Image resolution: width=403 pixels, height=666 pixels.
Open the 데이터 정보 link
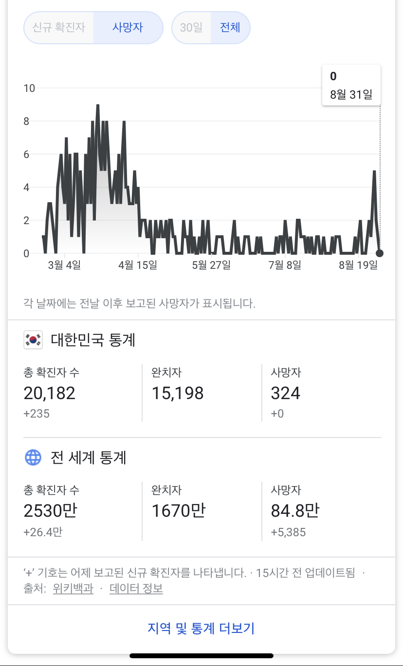coord(136,589)
